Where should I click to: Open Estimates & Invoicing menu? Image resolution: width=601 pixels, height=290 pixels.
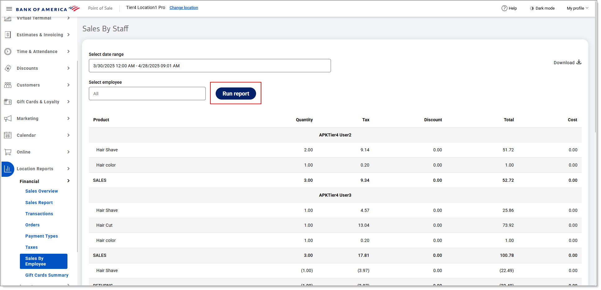tap(40, 35)
